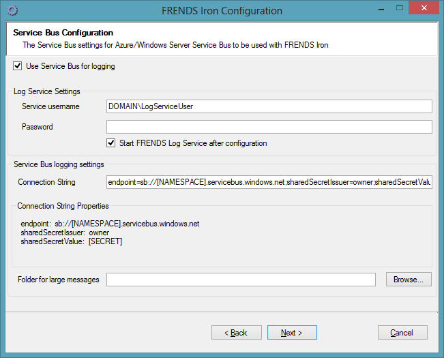Click the endpoint property text line
The height and width of the screenshot is (358, 444).
[x=110, y=224]
